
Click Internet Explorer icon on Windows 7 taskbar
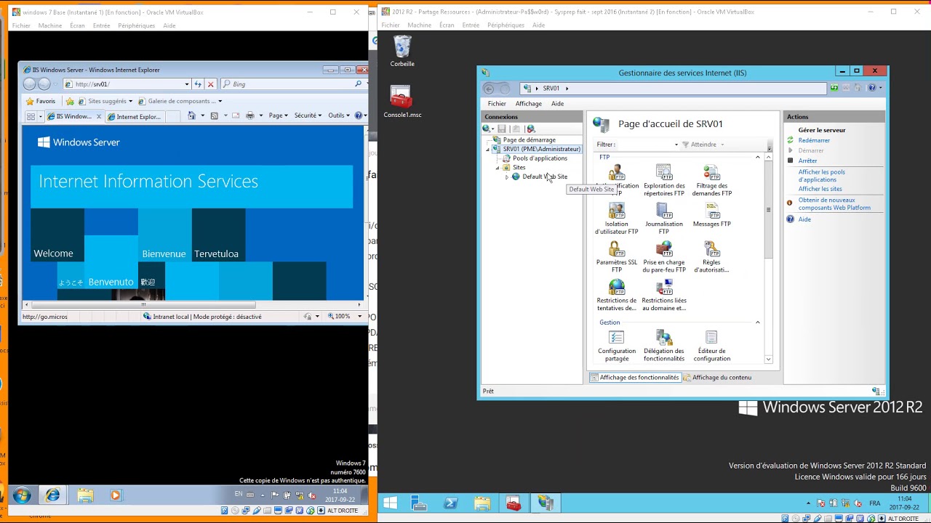click(52, 495)
